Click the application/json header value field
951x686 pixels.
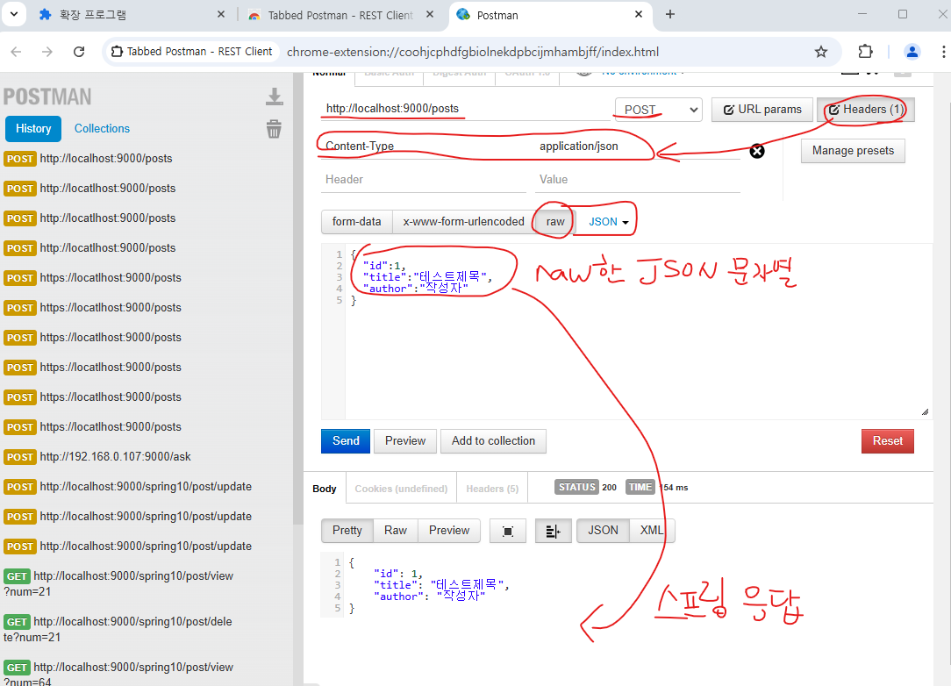[637, 146]
